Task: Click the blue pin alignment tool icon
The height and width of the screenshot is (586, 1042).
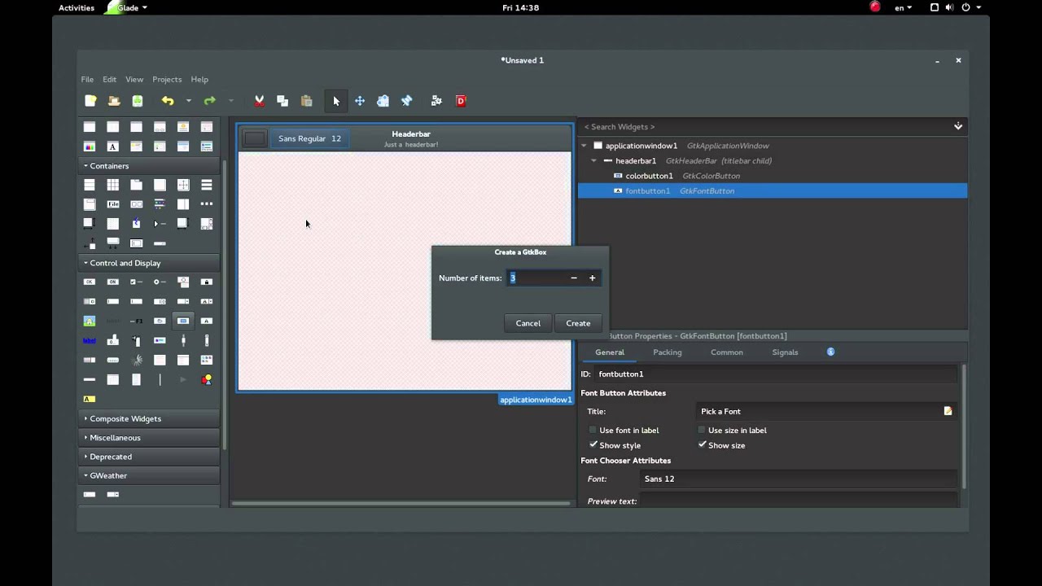Action: tap(406, 101)
